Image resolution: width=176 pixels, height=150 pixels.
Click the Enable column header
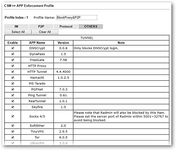(13, 43)
